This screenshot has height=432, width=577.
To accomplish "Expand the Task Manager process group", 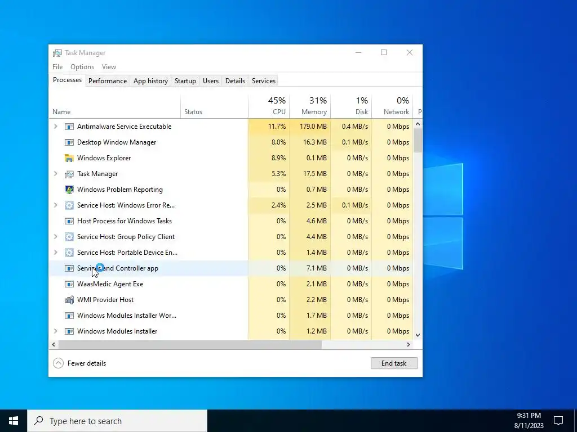I will click(x=56, y=174).
